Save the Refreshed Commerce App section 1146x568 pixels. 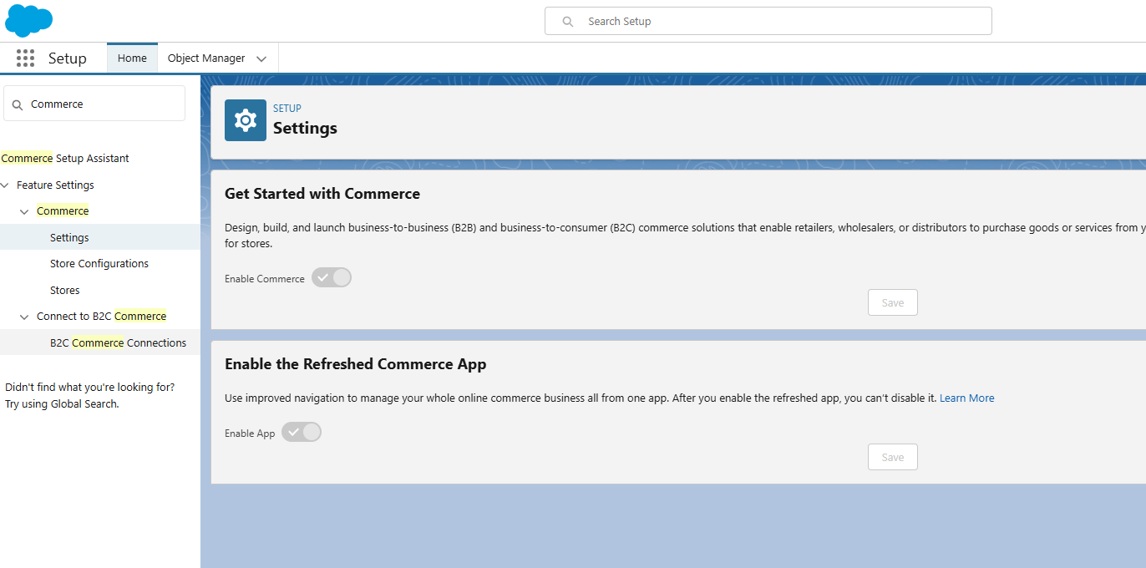892,457
